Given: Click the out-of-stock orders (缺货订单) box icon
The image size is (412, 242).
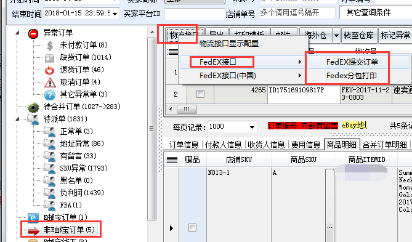Looking at the screenshot, I should coord(49,58).
